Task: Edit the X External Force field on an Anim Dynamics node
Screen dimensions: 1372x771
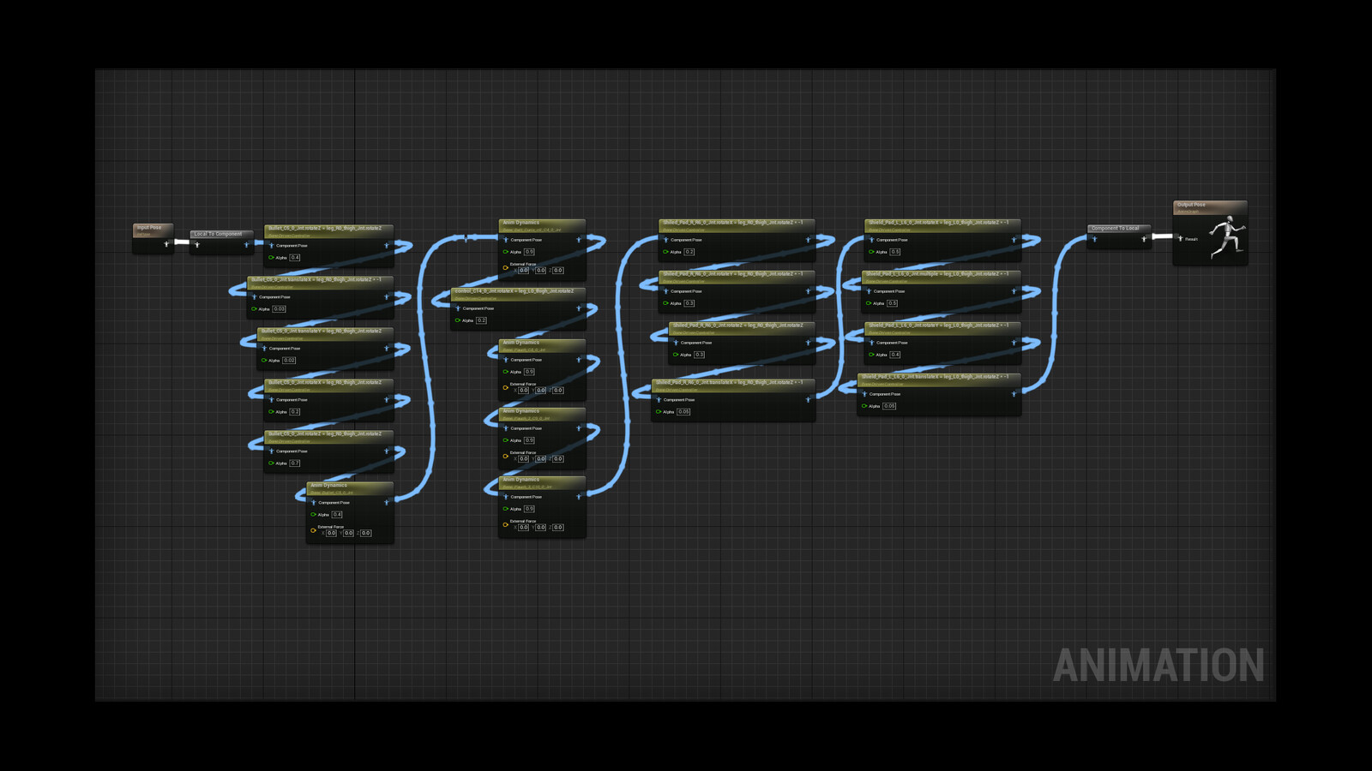Action: [525, 270]
